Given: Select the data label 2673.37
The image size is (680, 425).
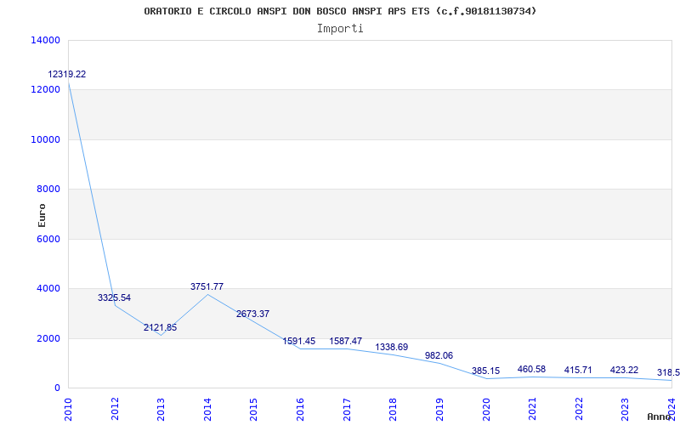Looking at the screenshot, I should click(x=252, y=314).
